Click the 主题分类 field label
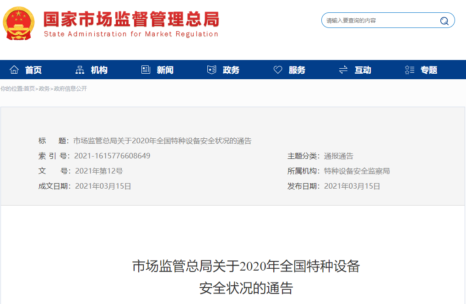The height and width of the screenshot is (304, 466). coord(303,156)
